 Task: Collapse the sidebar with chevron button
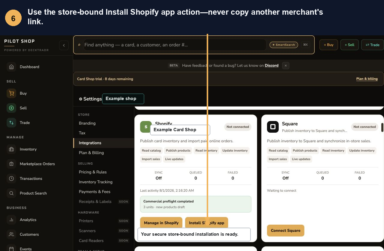point(64,45)
